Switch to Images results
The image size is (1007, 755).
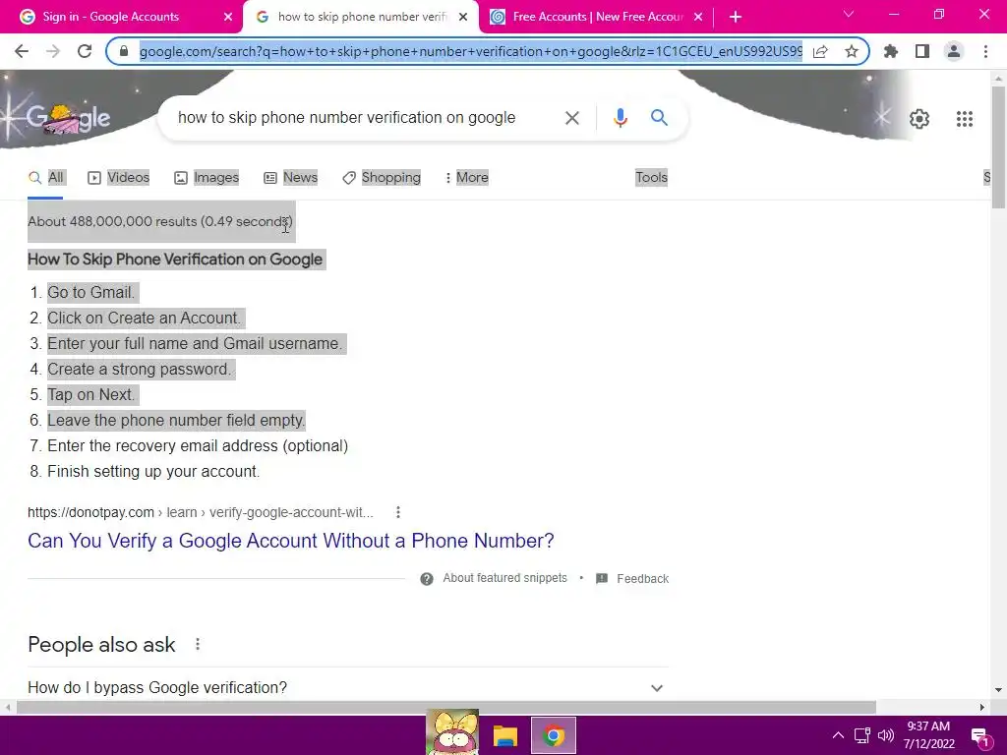[207, 178]
